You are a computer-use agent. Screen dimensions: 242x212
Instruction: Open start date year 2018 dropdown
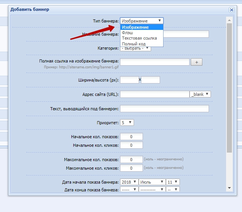[129, 182]
